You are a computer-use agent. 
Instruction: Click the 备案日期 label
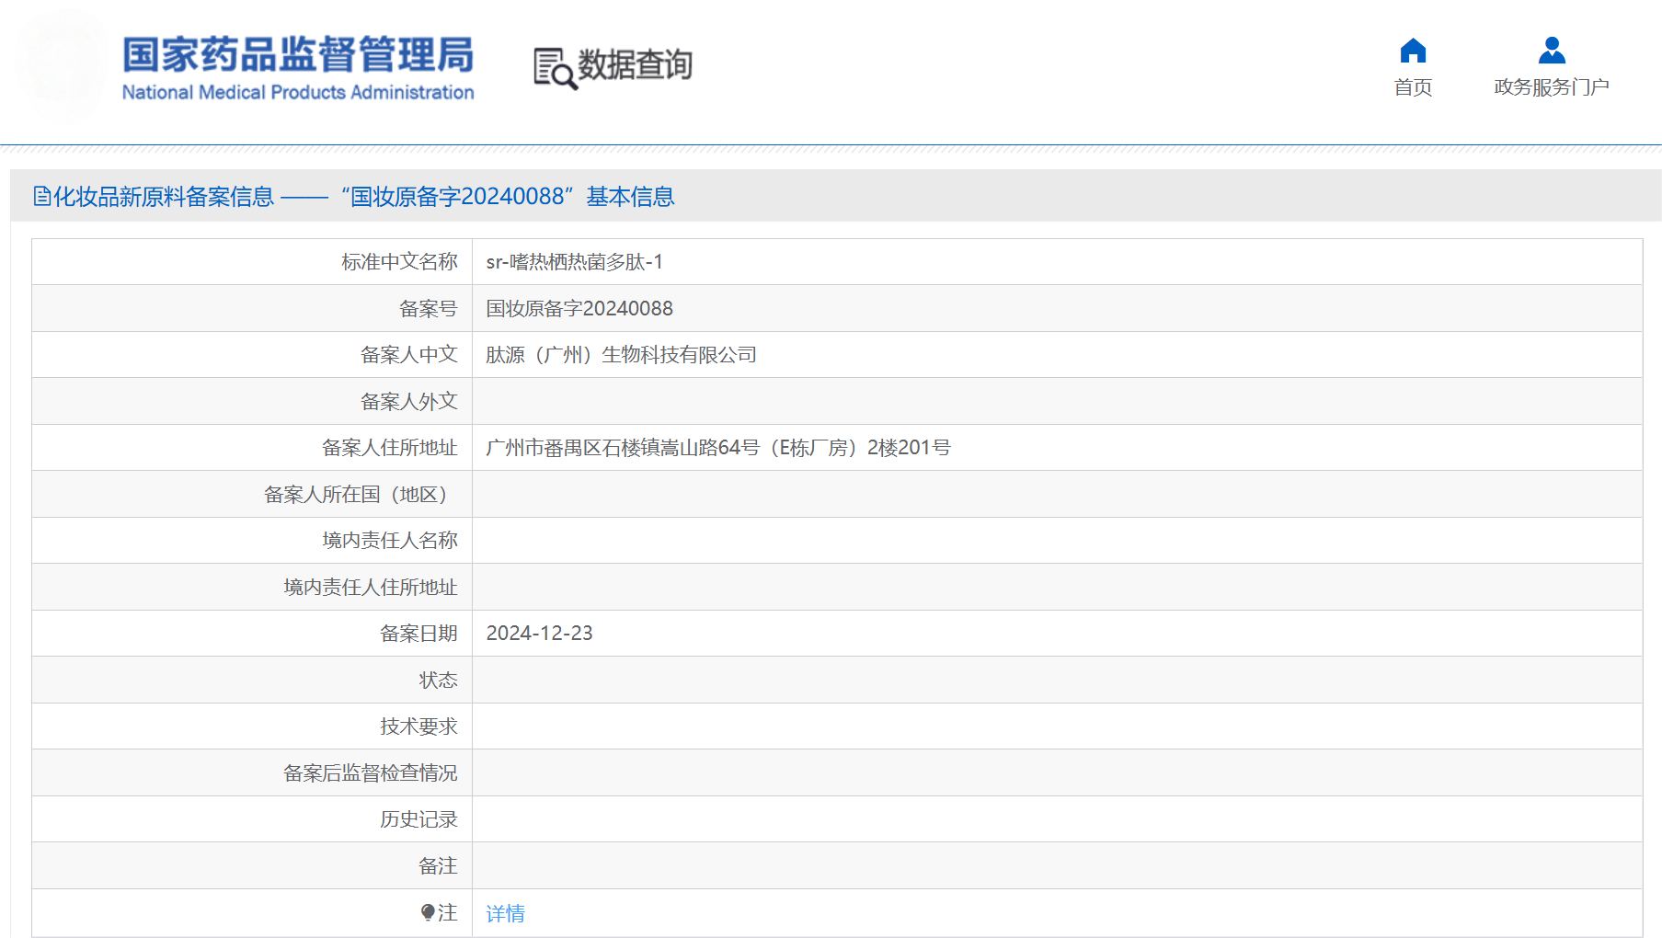tap(418, 634)
